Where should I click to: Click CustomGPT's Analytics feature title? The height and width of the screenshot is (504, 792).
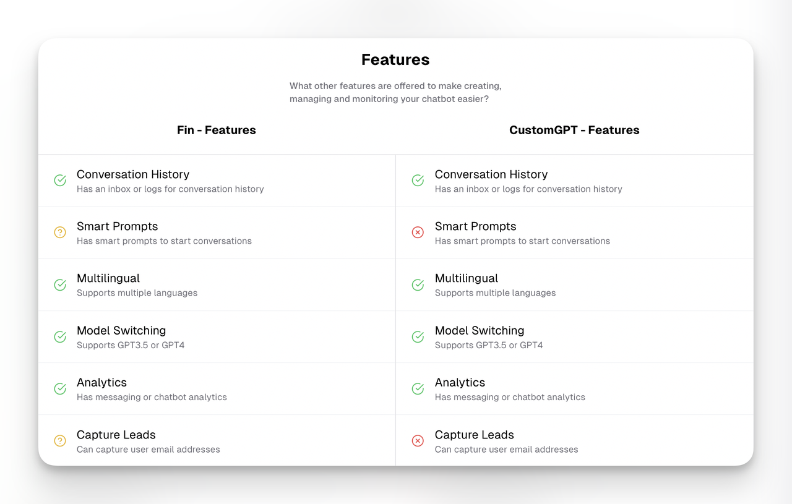coord(460,382)
